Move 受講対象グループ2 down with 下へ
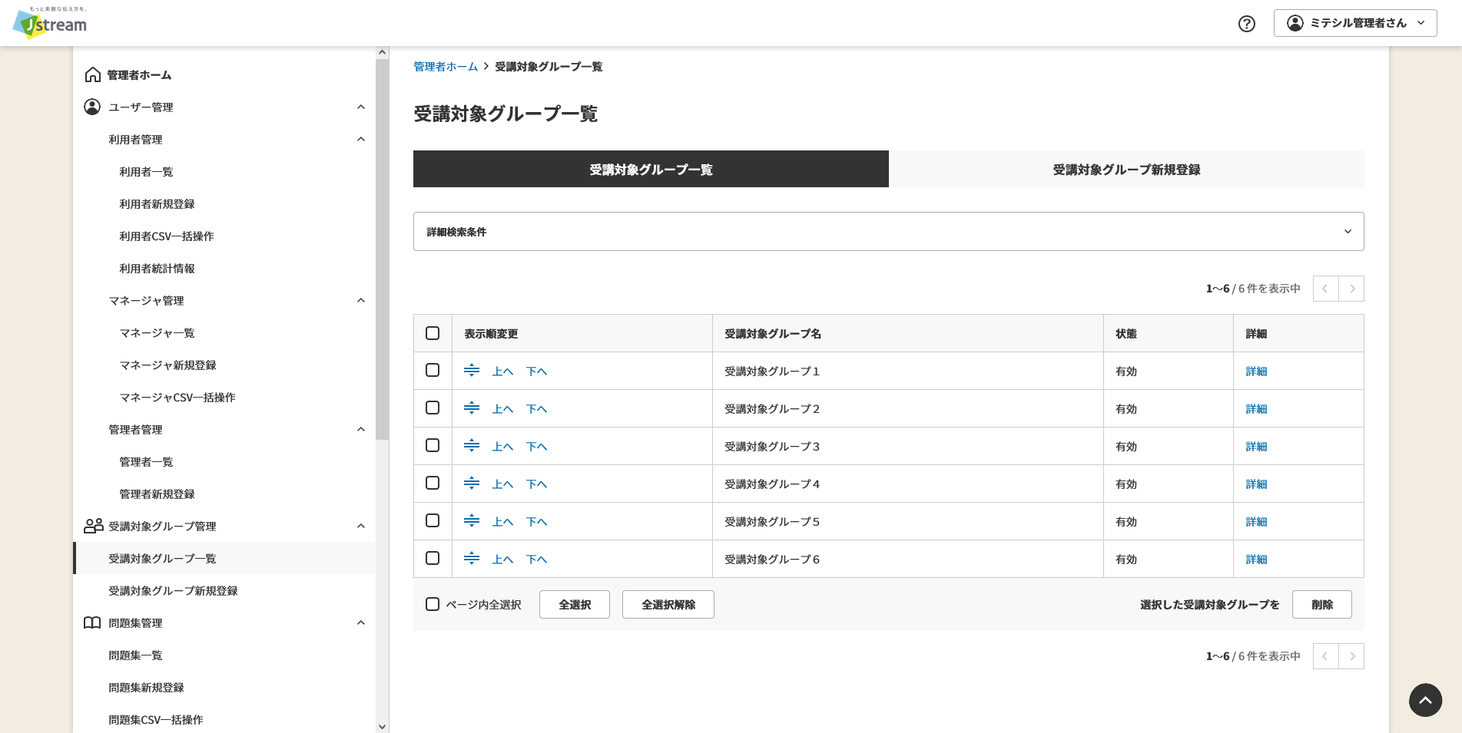The image size is (1462, 733). 536,409
